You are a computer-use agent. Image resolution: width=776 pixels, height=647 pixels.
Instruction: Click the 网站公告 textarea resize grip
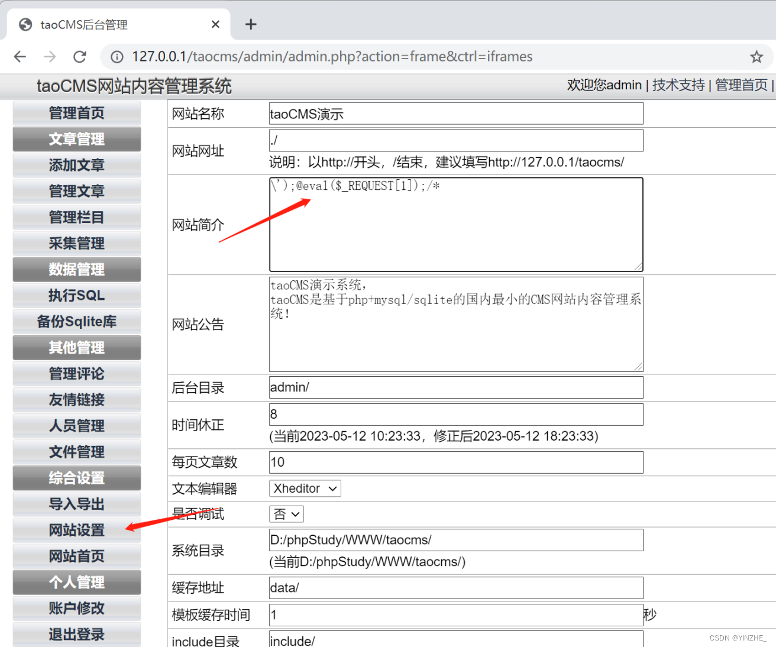(638, 367)
